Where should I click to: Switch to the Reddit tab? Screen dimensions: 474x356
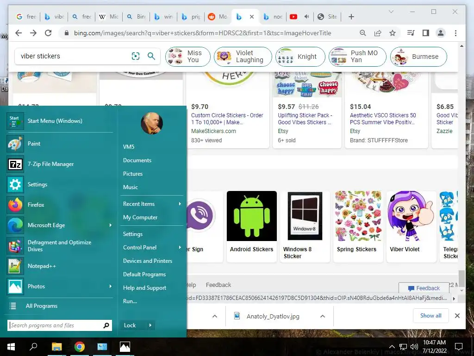pyautogui.click(x=218, y=17)
